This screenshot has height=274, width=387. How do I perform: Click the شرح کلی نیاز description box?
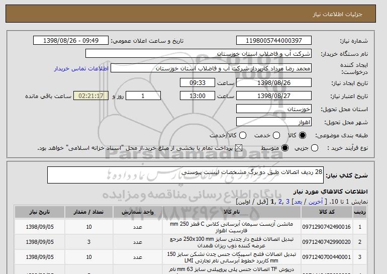tap(185, 175)
